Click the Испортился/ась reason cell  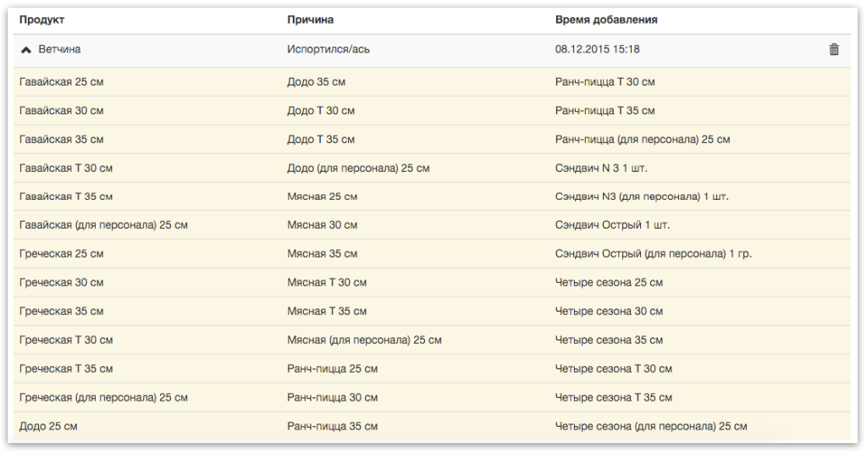click(329, 49)
